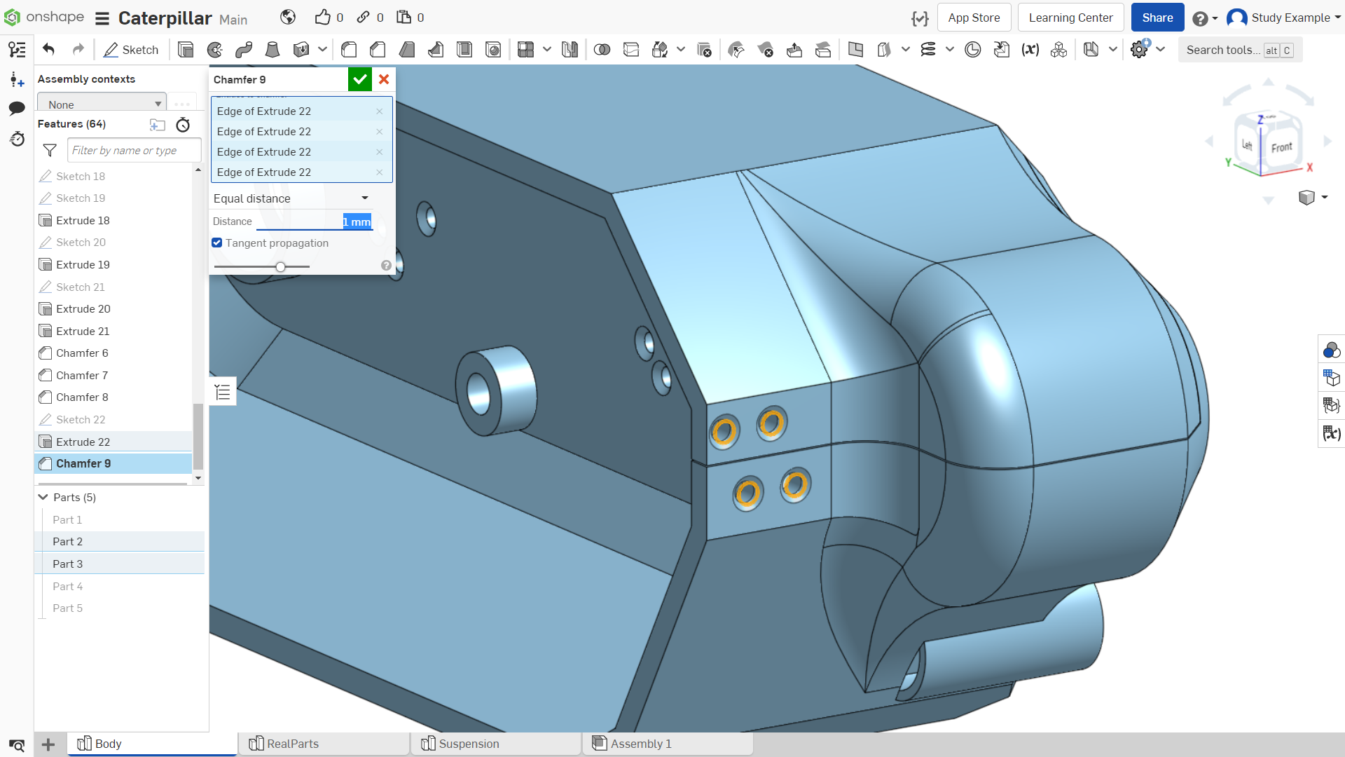Viewport: 1345px width, 757px height.
Task: Click the Filter by name or type field
Action: point(134,150)
